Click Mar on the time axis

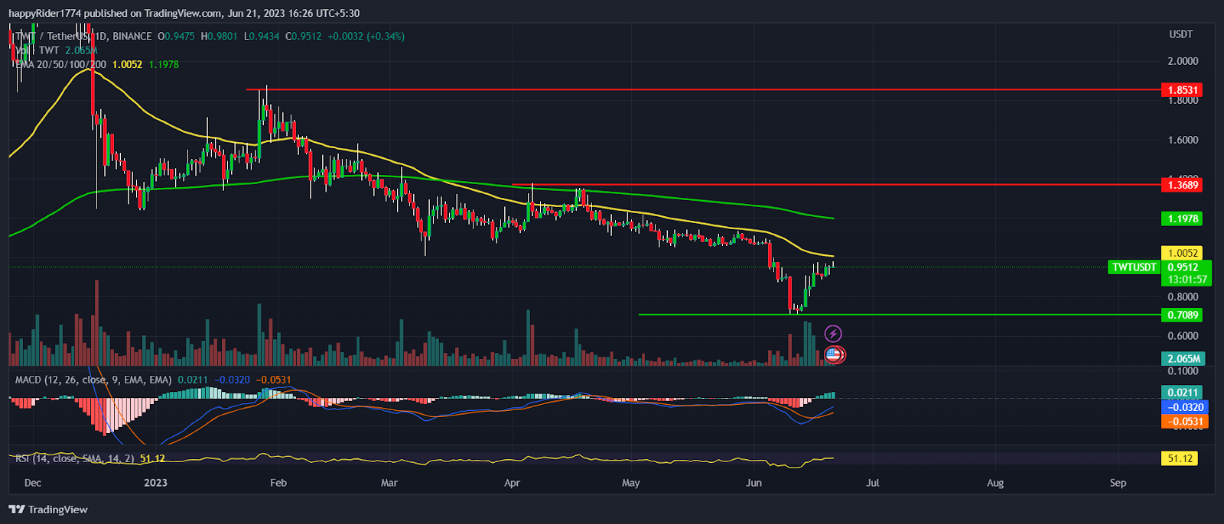pyautogui.click(x=389, y=483)
